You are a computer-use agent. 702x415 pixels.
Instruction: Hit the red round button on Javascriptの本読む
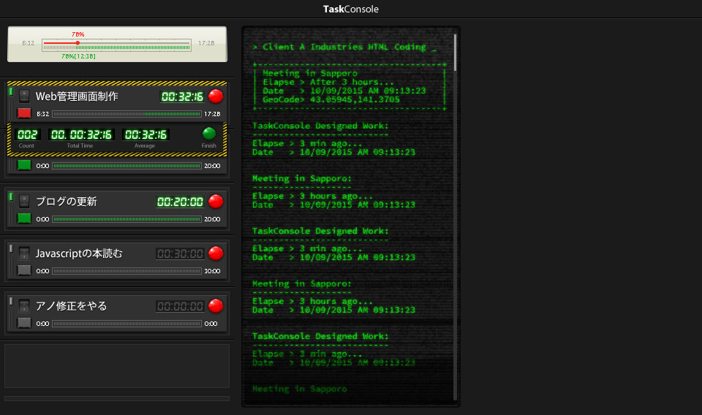point(216,254)
